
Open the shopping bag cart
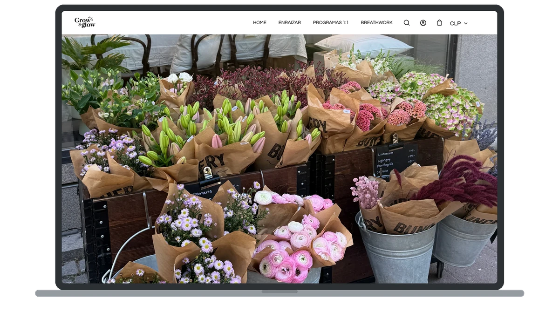439,23
